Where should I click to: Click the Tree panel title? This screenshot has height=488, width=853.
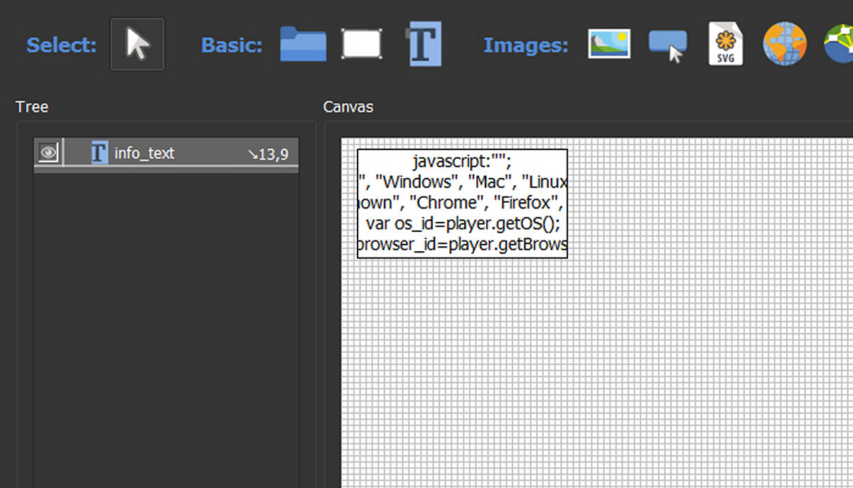tap(32, 107)
